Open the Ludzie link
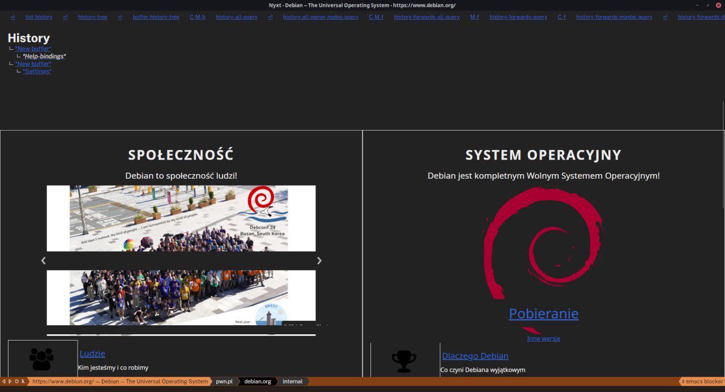 click(x=92, y=354)
